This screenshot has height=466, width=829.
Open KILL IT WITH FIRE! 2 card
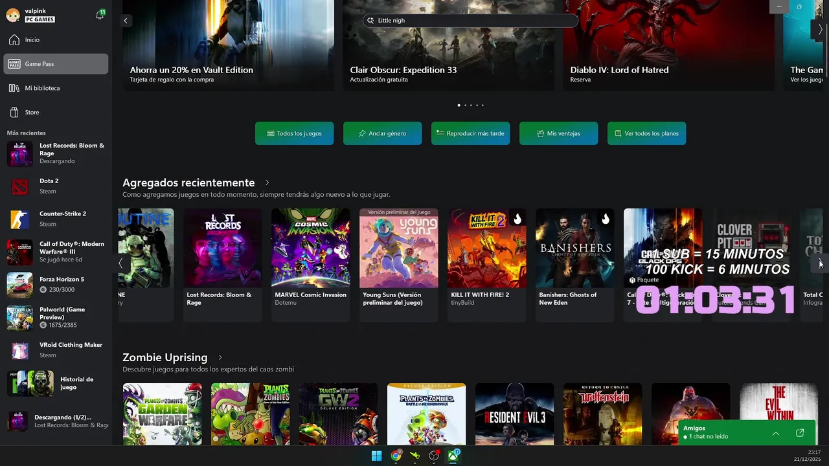pyautogui.click(x=487, y=265)
